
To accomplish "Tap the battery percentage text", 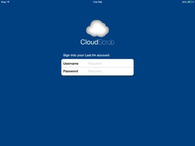I will [x=184, y=2].
